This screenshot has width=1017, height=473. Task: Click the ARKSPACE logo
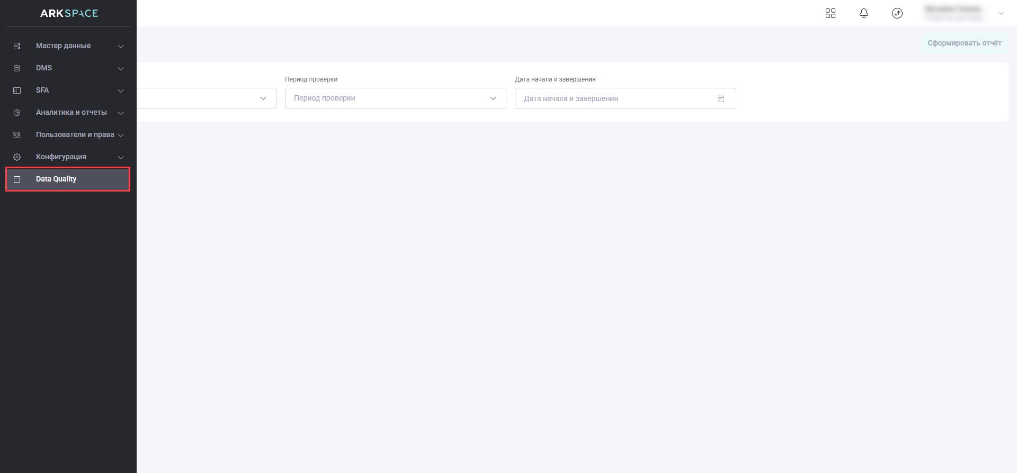coord(69,13)
